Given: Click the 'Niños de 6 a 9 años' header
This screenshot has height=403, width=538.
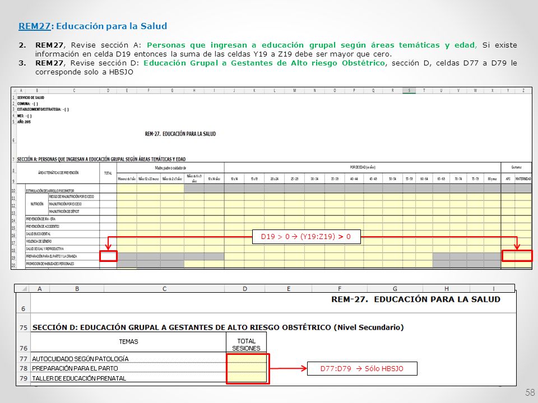Looking at the screenshot, I should point(194,179).
